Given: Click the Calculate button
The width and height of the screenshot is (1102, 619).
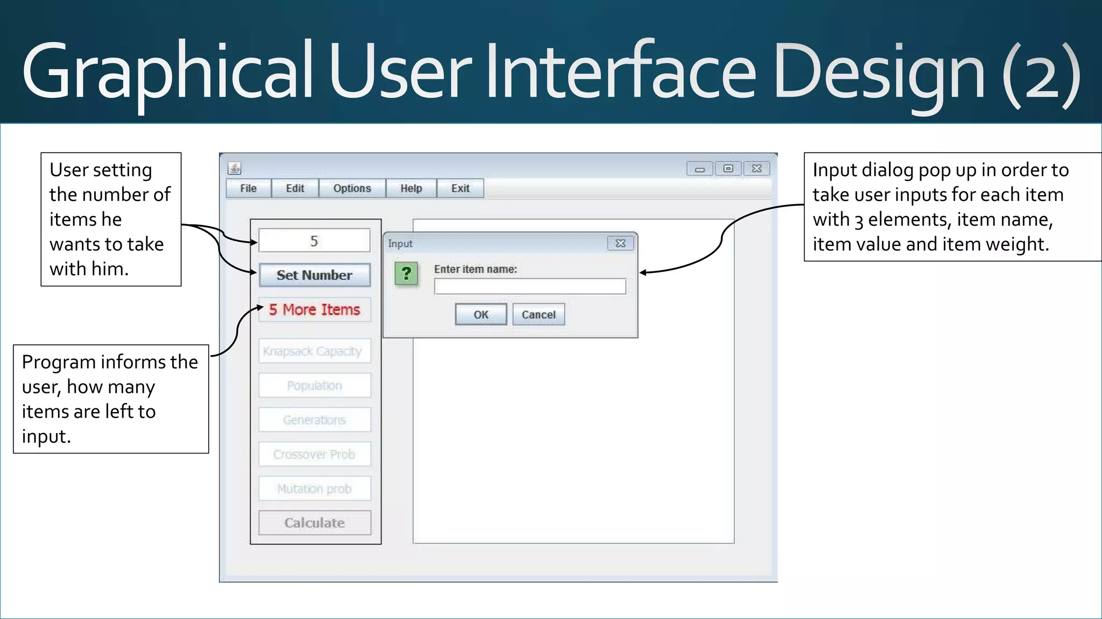Looking at the screenshot, I should pos(314,523).
